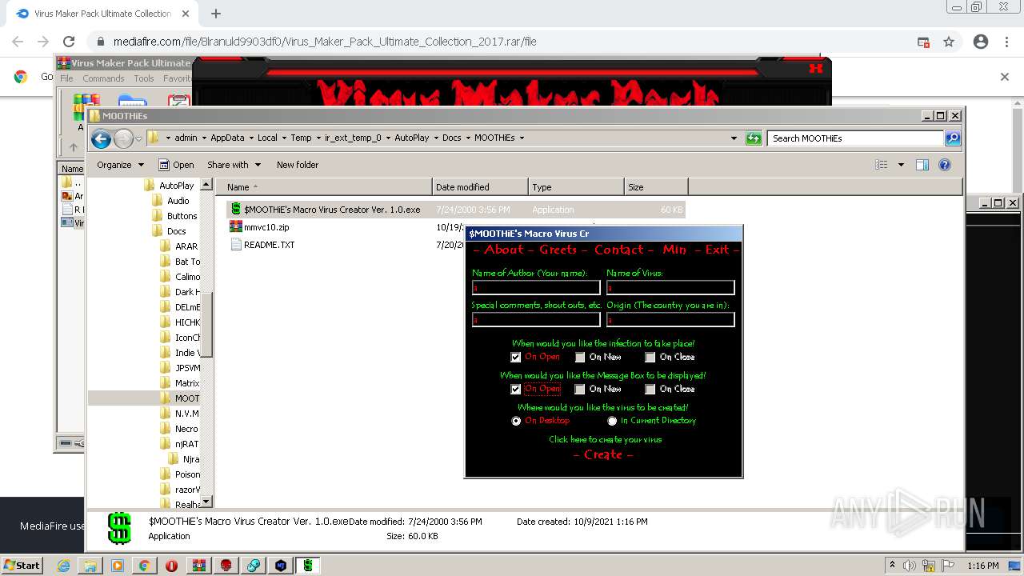Toggle Message Box On Open checkbox

click(x=516, y=389)
